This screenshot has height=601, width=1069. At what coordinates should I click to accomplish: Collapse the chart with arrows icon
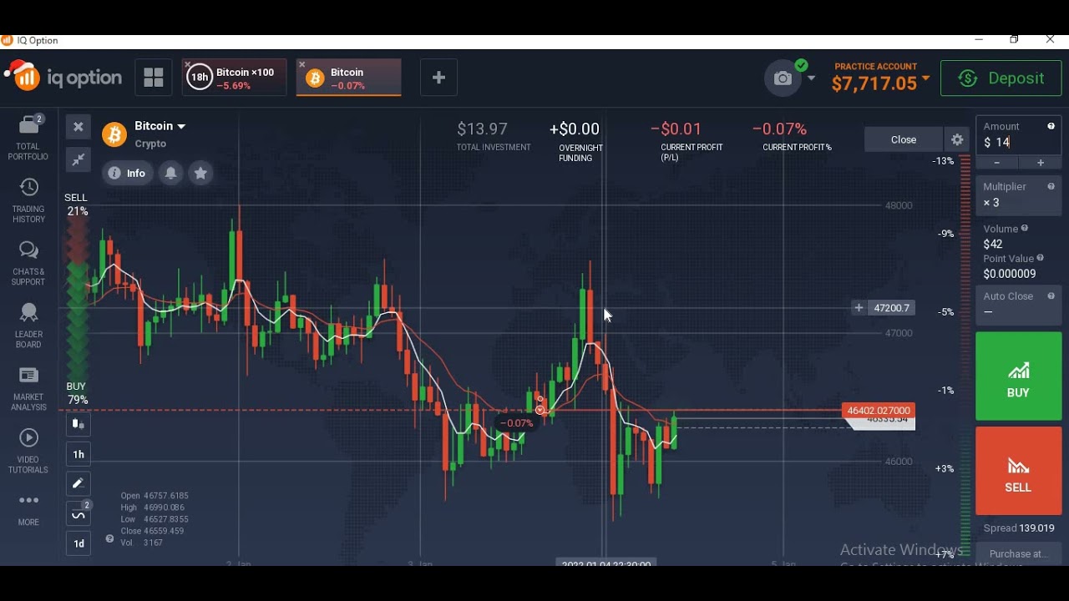click(x=79, y=159)
